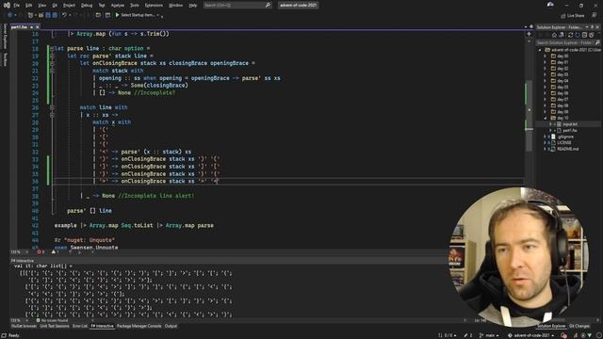The height and width of the screenshot is (339, 603).
Task: Click Collapse All icon in Solution Explorer
Action: pos(584,35)
